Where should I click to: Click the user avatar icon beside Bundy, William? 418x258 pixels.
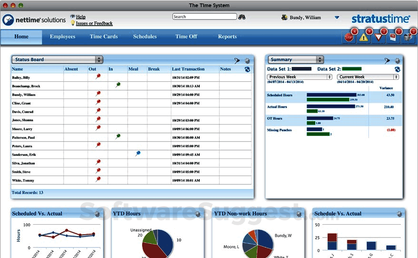(284, 17)
